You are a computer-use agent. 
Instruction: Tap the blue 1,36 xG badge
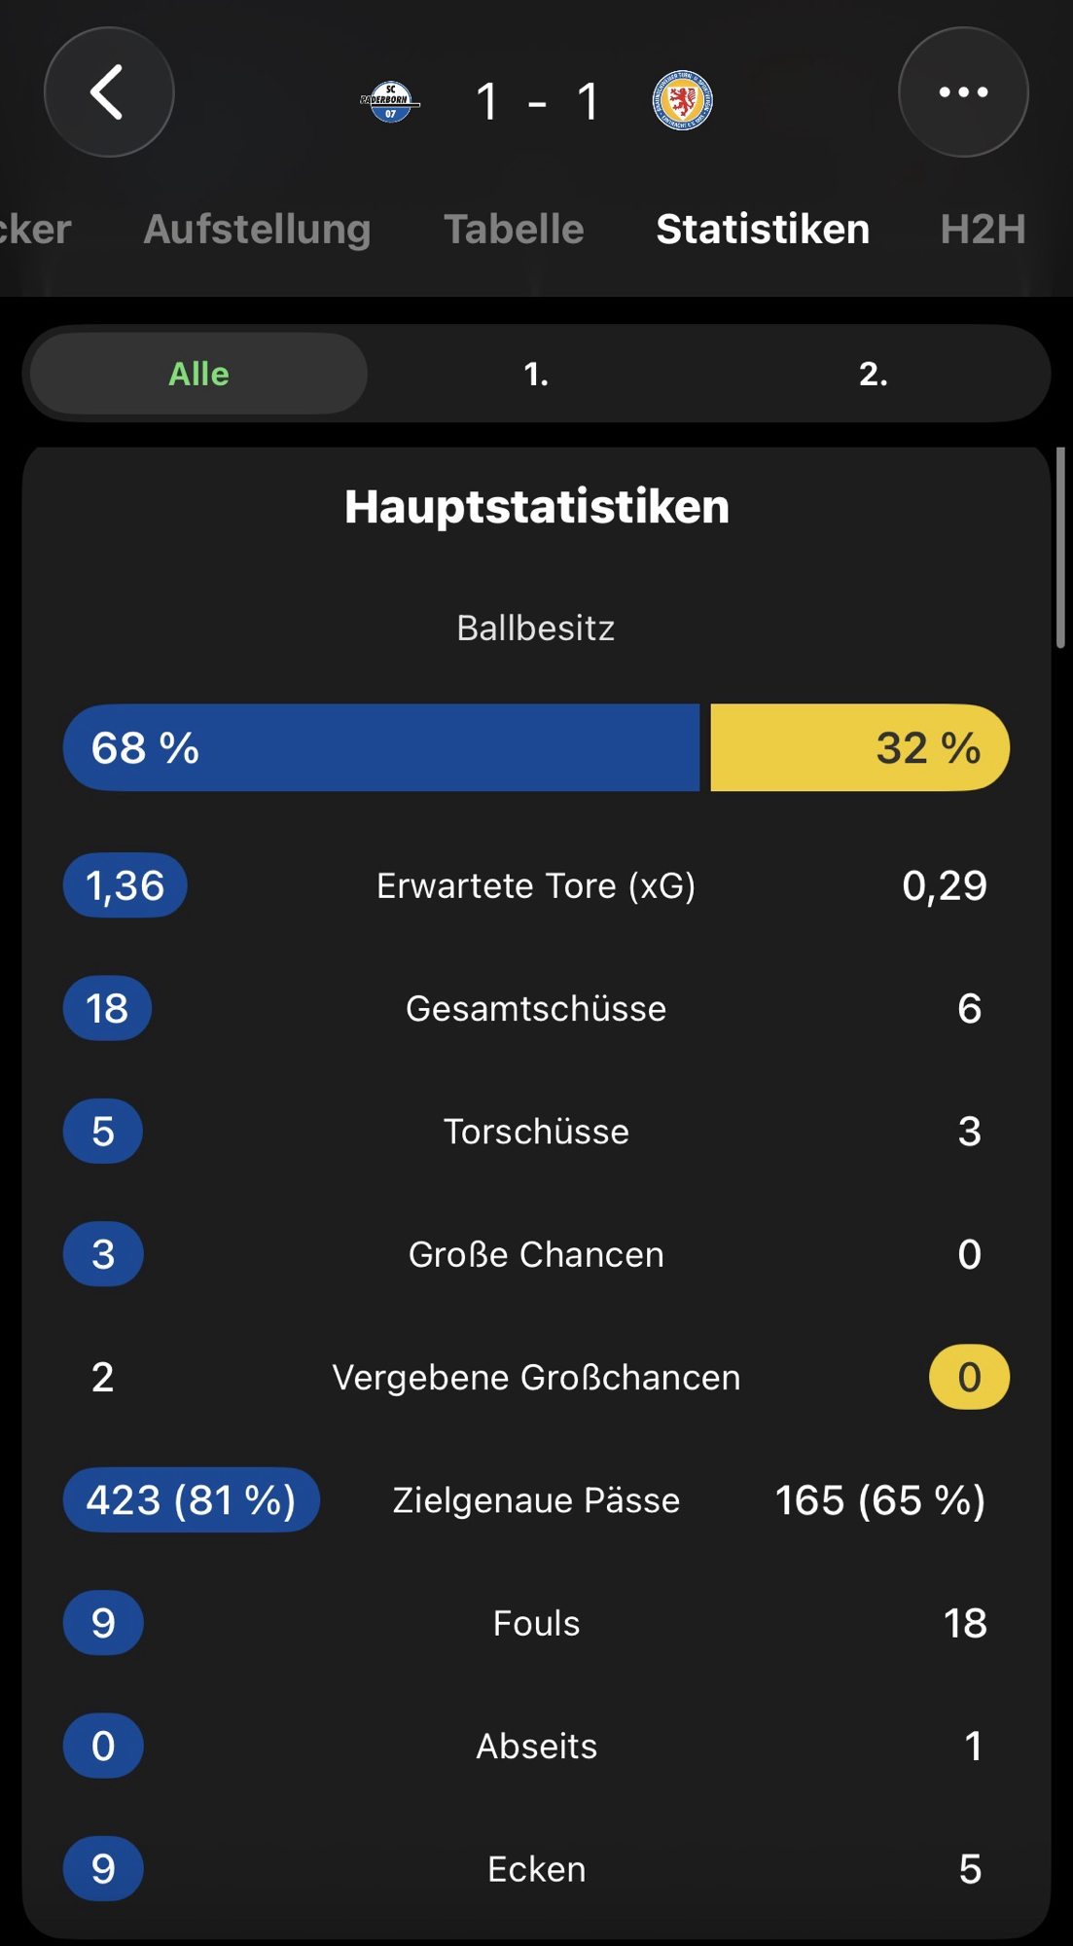(x=125, y=885)
